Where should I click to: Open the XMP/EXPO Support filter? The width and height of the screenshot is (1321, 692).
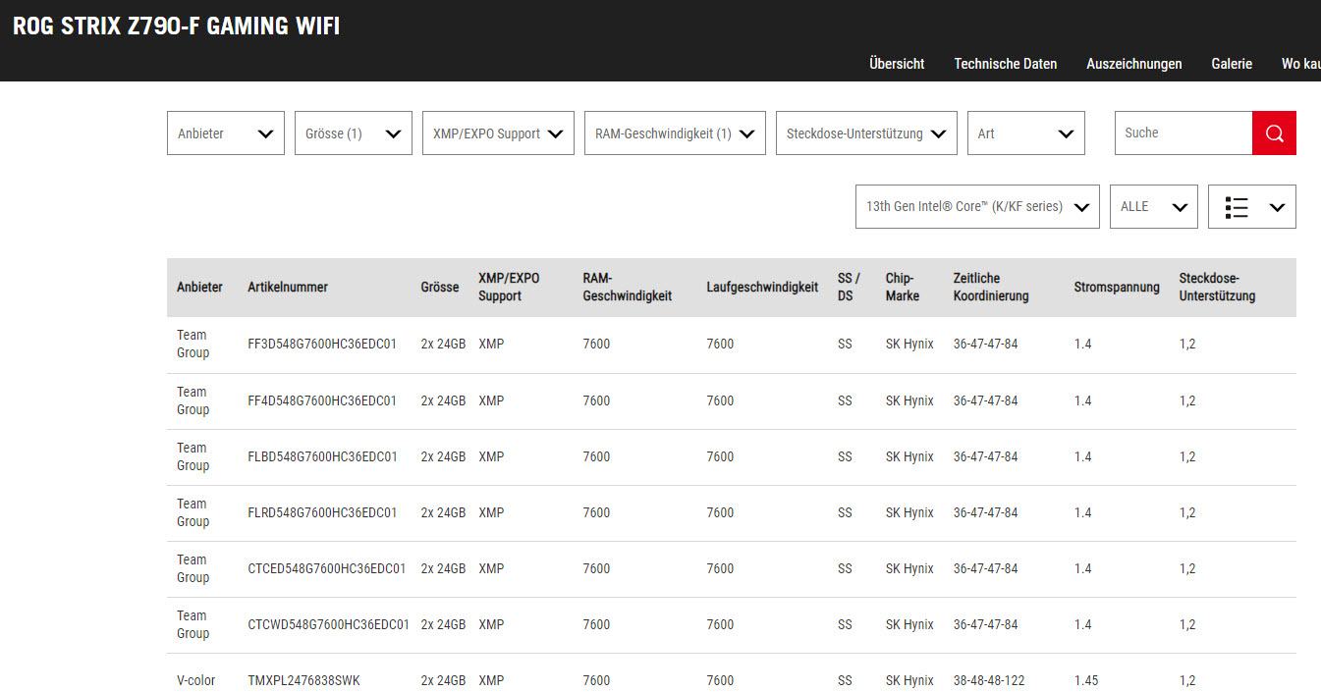(x=498, y=133)
